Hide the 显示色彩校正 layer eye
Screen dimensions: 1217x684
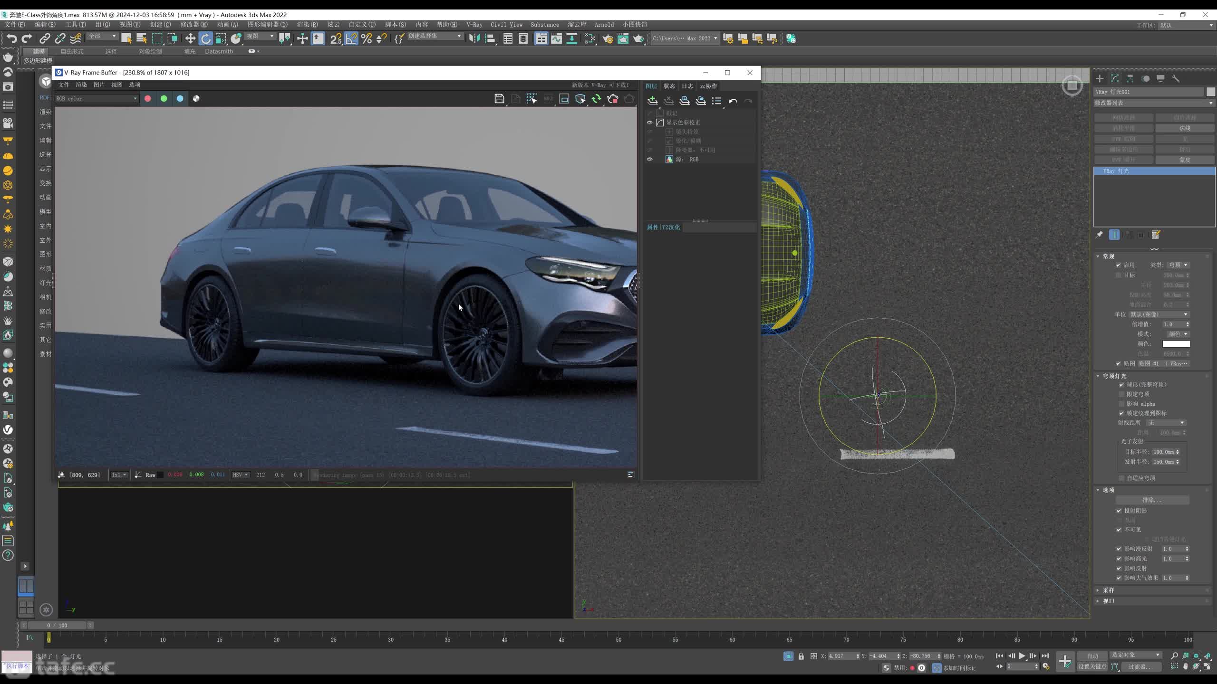point(649,123)
